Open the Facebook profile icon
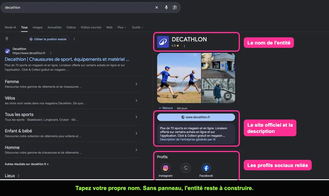Image resolution: width=329 pixels, height=196 pixels. [x=206, y=168]
